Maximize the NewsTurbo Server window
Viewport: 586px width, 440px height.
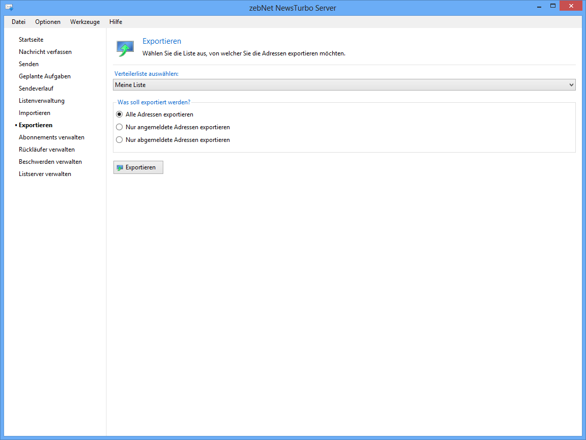[x=552, y=6]
